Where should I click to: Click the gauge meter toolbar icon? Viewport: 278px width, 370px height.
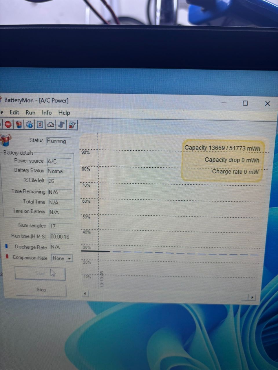51,125
